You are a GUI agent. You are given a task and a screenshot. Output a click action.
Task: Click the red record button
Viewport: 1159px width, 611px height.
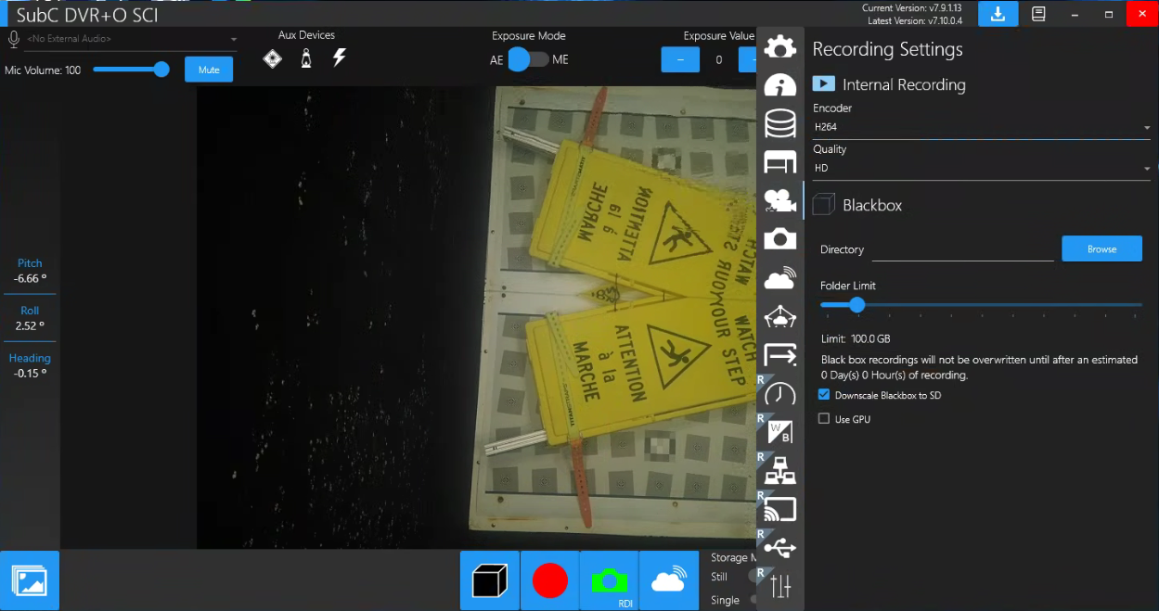point(549,580)
